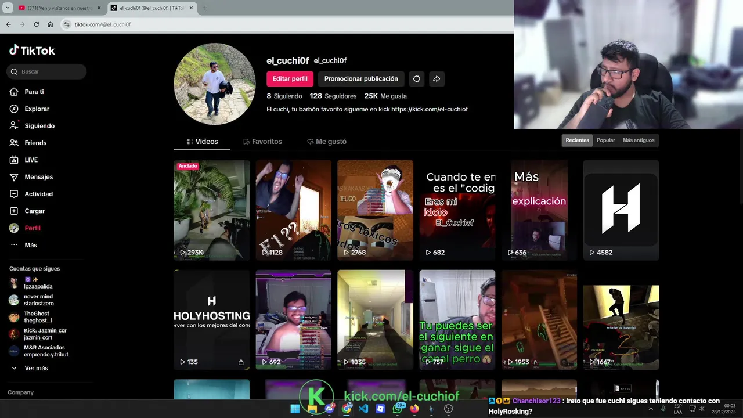Switch to the Videos tab
The image size is (743, 418).
point(202,142)
